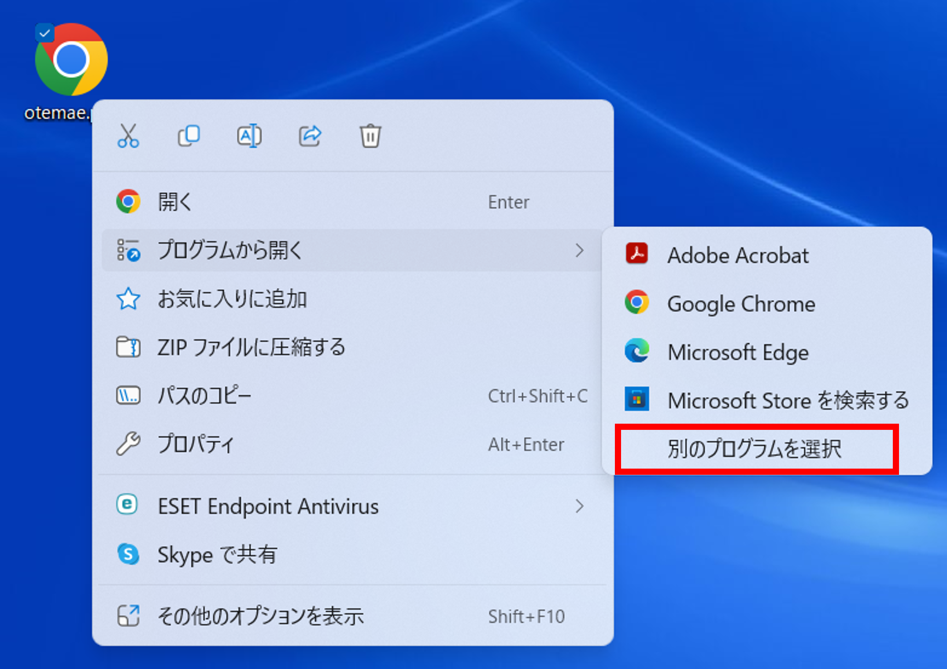Click the Delete trash can icon
947x669 pixels.
[370, 136]
